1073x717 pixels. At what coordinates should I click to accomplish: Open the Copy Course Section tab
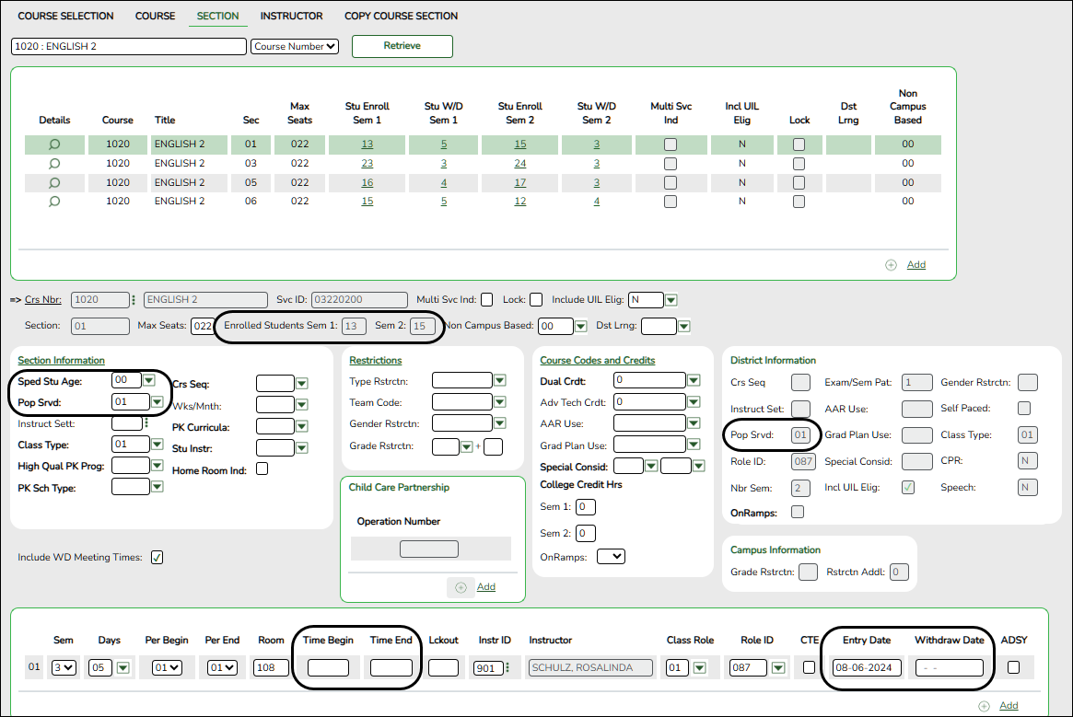pyautogui.click(x=401, y=16)
